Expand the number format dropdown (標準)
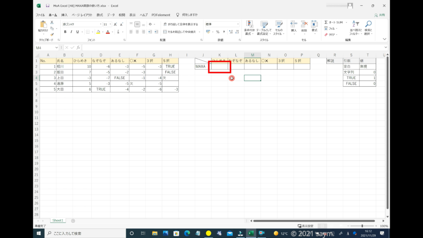Viewport: 423px width, 238px height. (x=238, y=24)
